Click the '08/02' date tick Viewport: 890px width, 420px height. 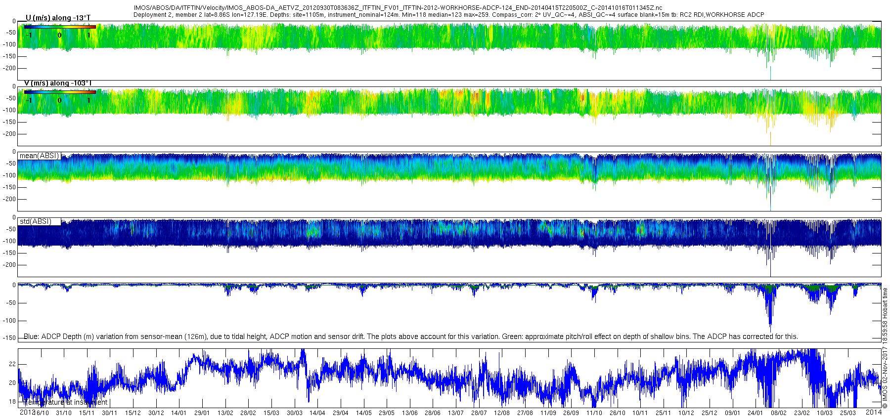point(779,413)
